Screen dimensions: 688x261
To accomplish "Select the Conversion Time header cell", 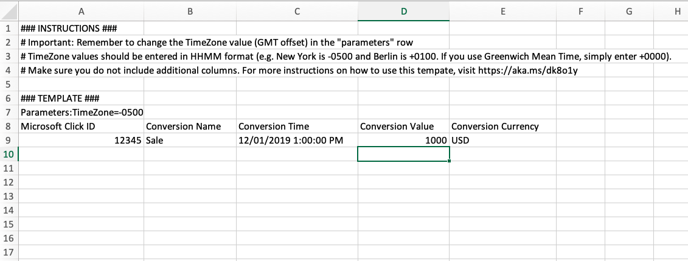I will pyautogui.click(x=296, y=127).
